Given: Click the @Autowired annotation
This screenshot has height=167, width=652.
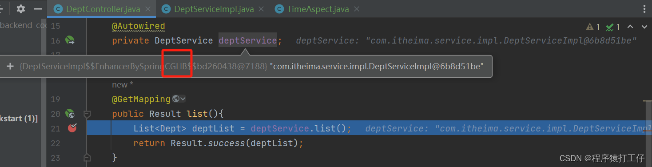Looking at the screenshot, I should pos(138,26).
